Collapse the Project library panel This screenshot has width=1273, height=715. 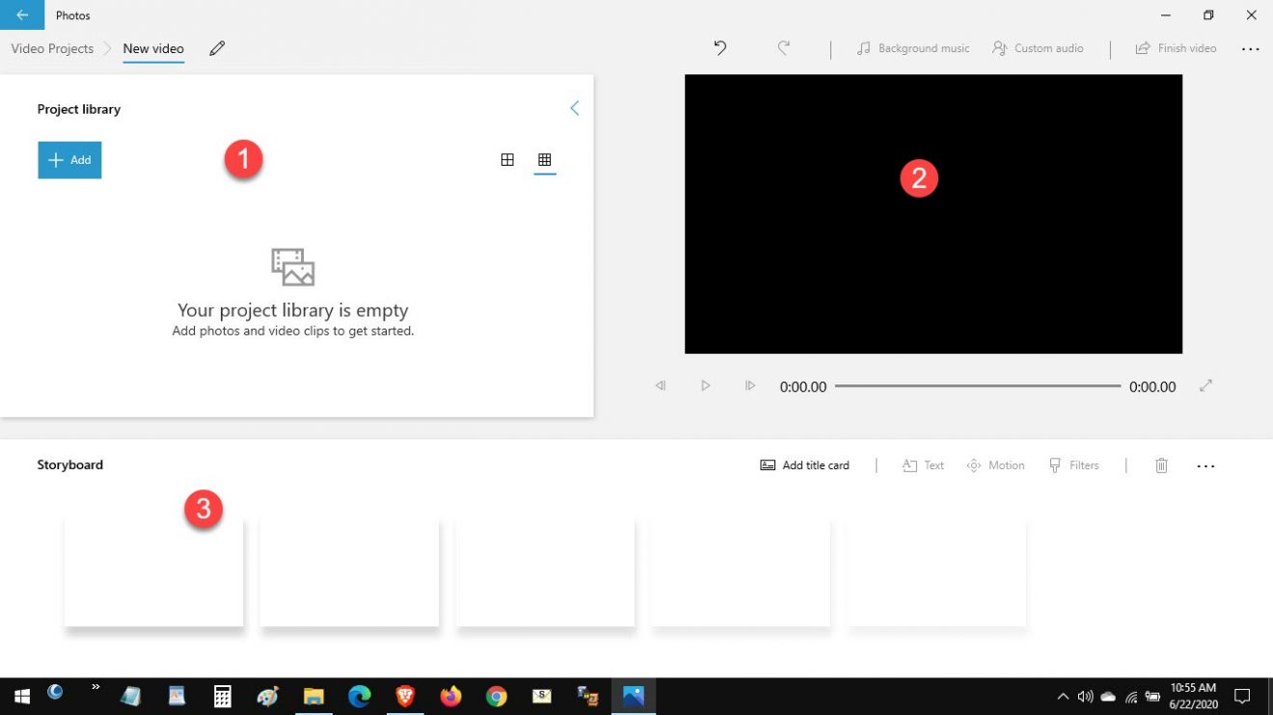[574, 109]
